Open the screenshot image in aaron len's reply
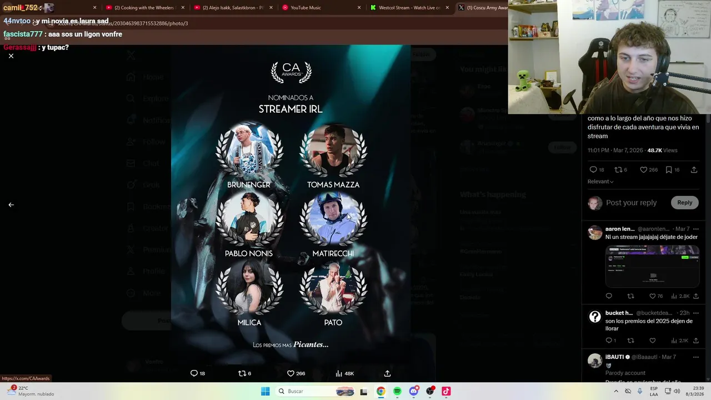 tap(652, 266)
